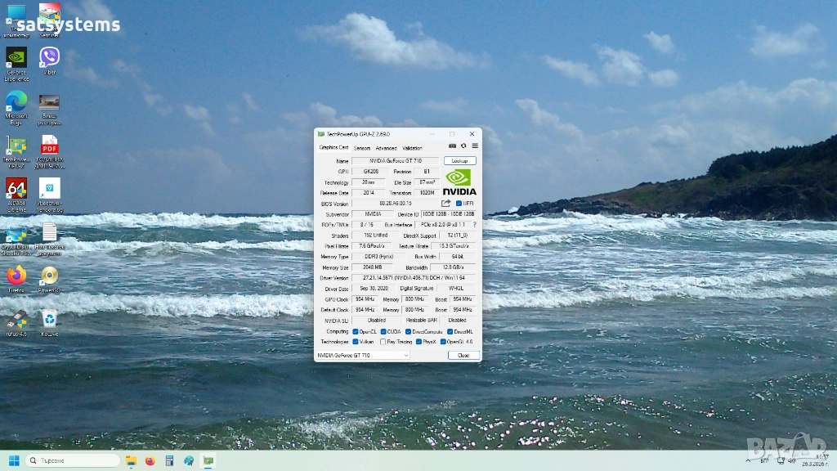Image resolution: width=837 pixels, height=471 pixels.
Task: Click the GPU-Z refresh icon
Action: point(463,146)
